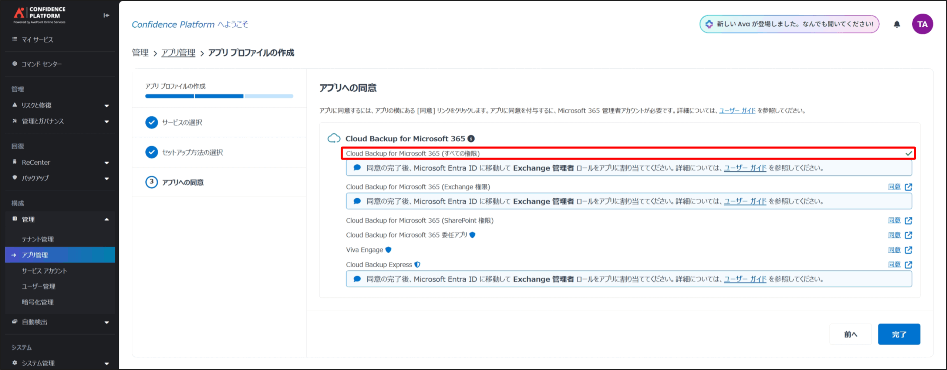Viewport: 947px width, 370px height.
Task: Open external link icon for Exchange 権限 consent
Action: pos(908,187)
